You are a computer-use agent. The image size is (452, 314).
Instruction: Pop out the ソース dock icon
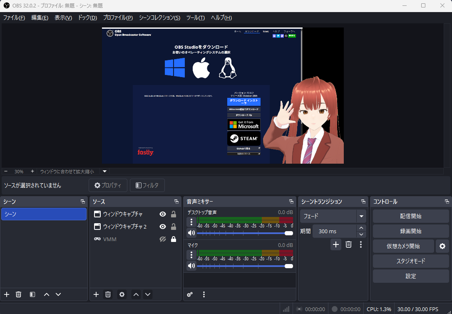[176, 202]
